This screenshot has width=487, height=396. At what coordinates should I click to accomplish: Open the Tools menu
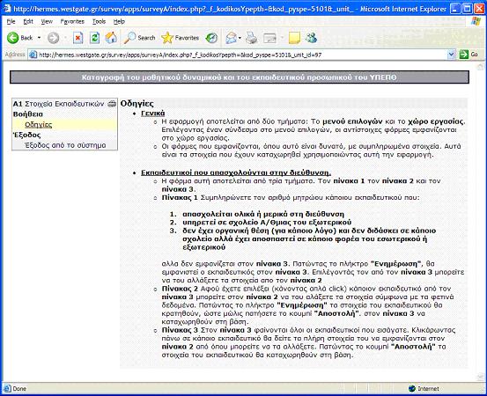pyautogui.click(x=100, y=21)
